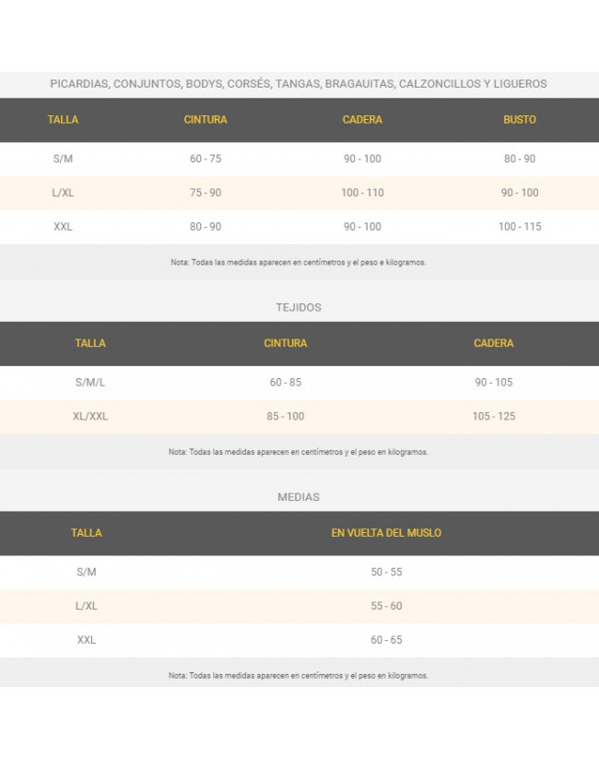
Task: Click the note under the Tejidos table
Action: click(299, 452)
